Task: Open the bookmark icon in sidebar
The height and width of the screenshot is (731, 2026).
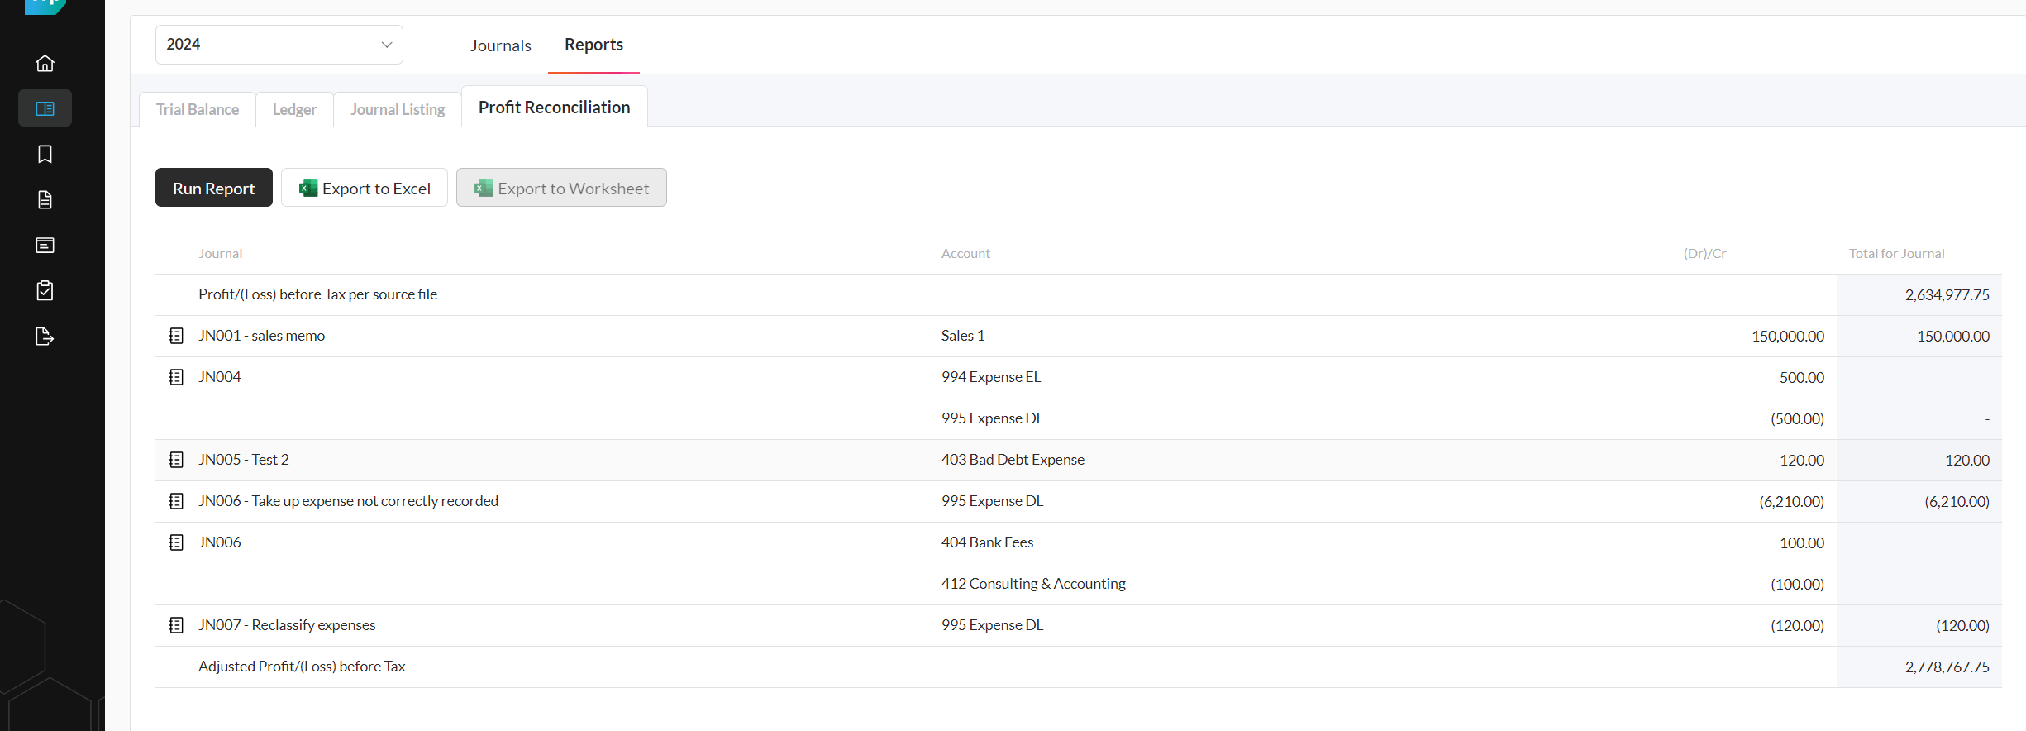Action: point(45,154)
